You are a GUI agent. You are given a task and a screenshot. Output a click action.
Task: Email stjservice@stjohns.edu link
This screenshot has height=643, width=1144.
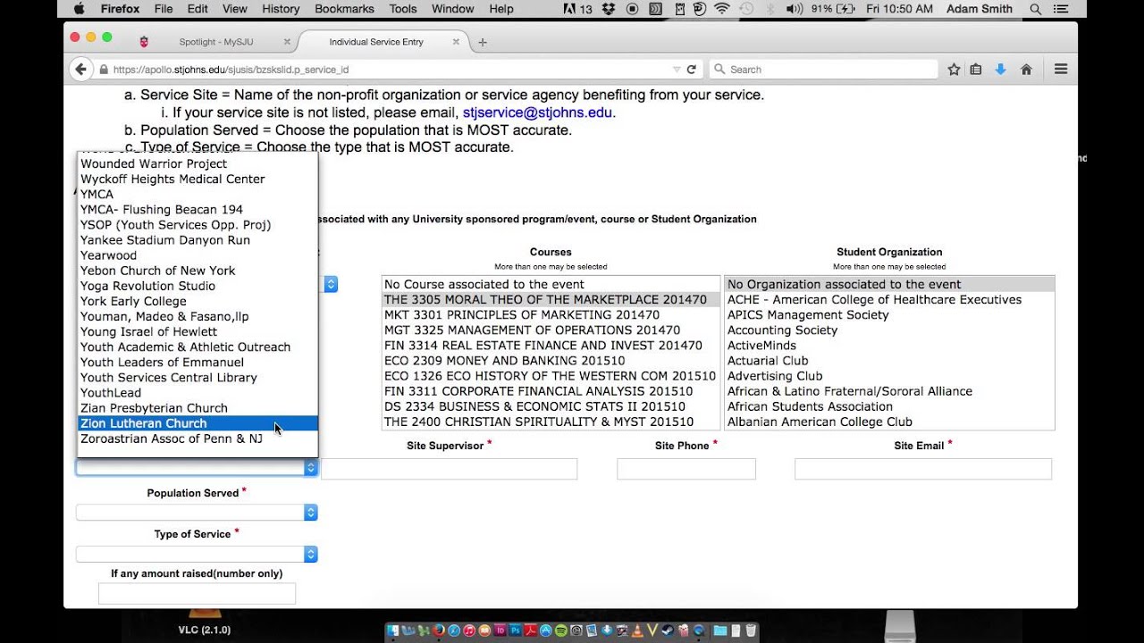537,113
